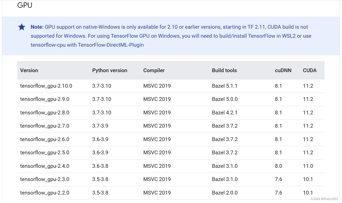342x203 pixels.
Task: Select the tensorflow_gpu-2.10.0 cell
Action: [46, 86]
